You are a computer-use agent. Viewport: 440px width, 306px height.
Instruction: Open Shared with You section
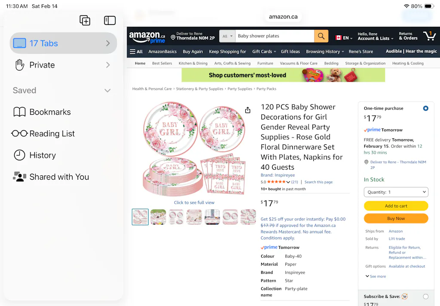[59, 177]
